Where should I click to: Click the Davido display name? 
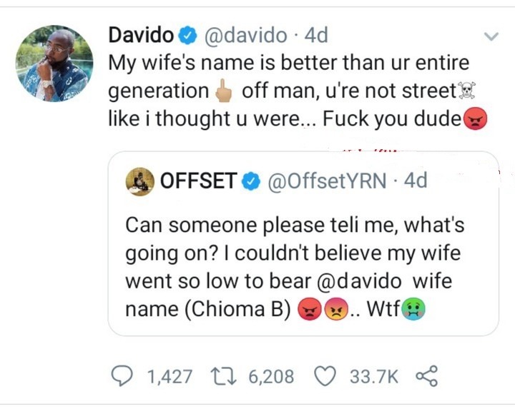pos(141,34)
